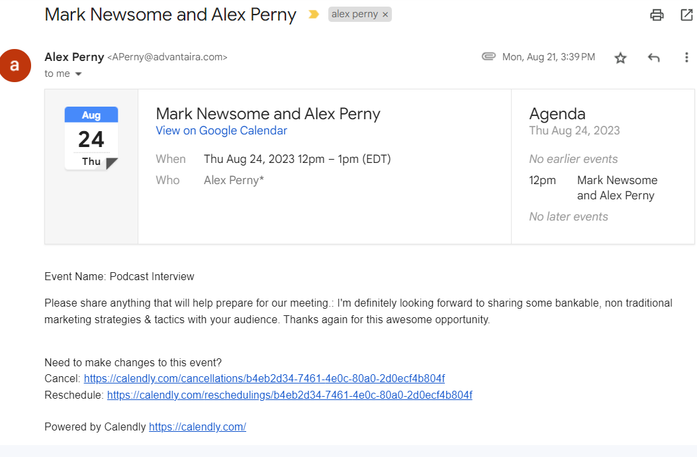Screen dimensions: 697x457
Task: Click the yellow importance marker
Action: pos(314,15)
